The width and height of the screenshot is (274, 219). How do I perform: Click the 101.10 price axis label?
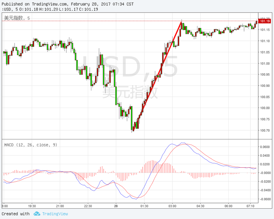pos(265,41)
